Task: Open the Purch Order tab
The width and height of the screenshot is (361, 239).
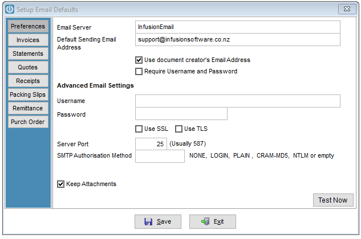Action: coord(28,122)
